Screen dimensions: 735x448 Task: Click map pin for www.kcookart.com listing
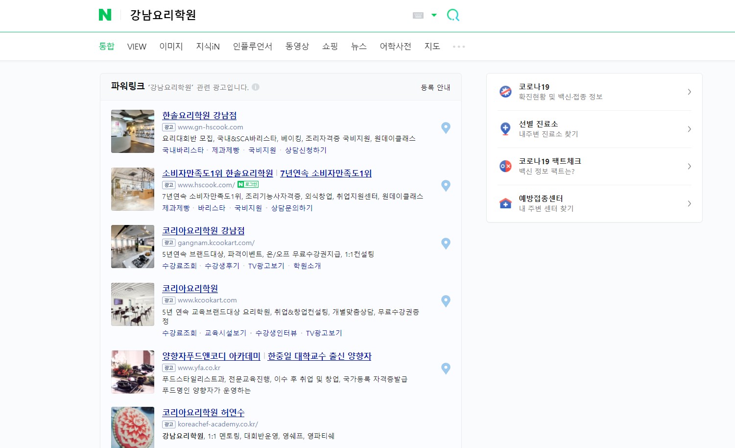[x=446, y=301]
